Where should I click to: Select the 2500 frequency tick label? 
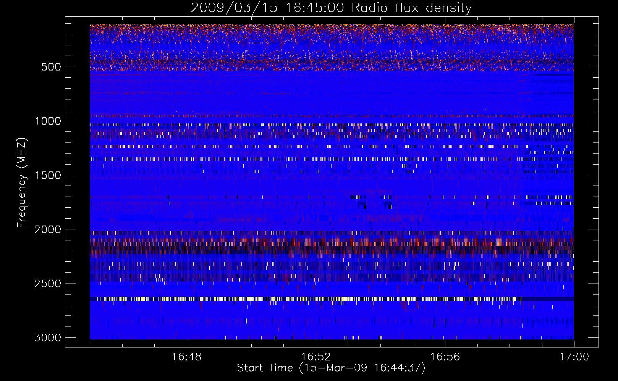point(48,283)
